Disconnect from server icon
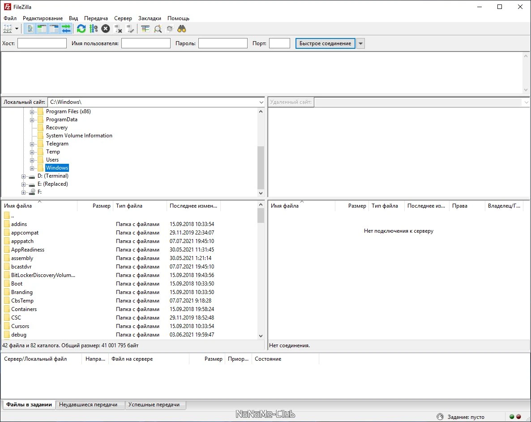 tap(118, 29)
